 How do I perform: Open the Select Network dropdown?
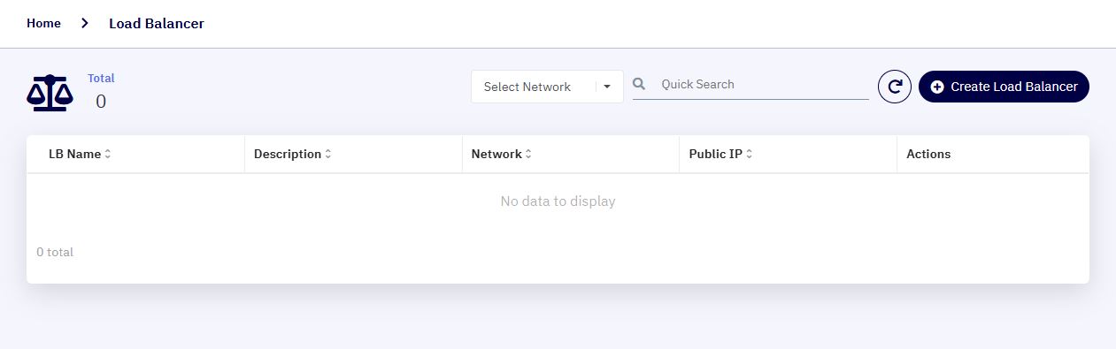[547, 87]
